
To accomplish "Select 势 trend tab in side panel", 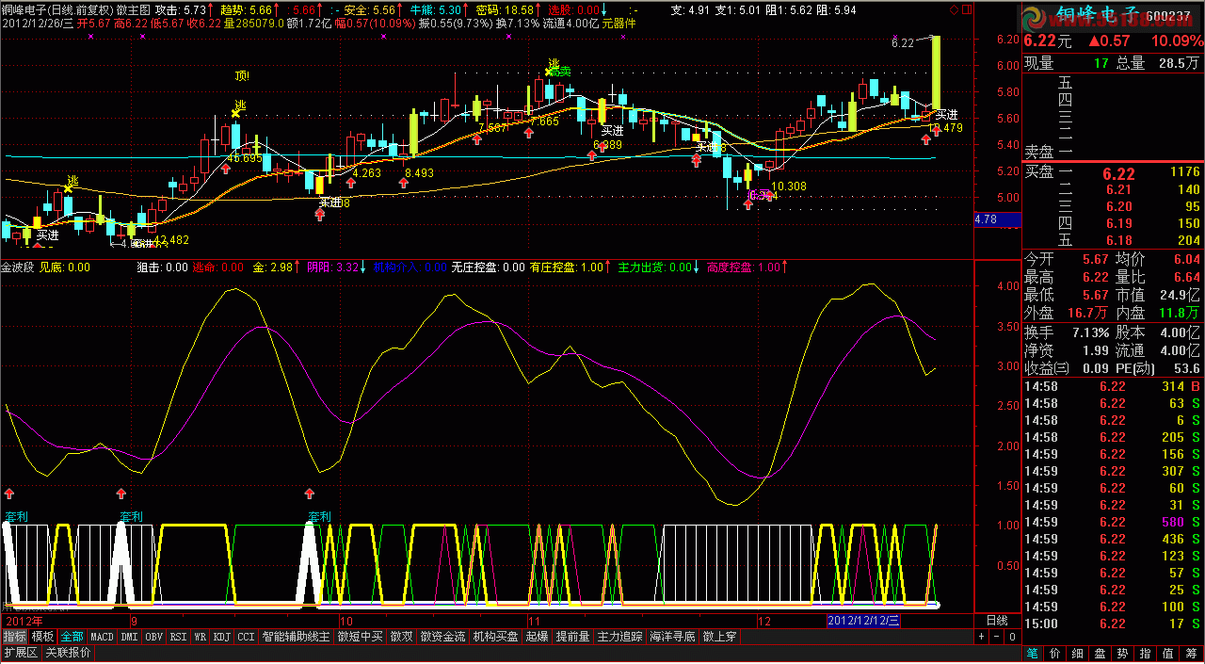I will 1122,653.
